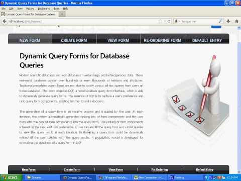
Task: Follow the Default Entry footer link
Action: [205, 169]
